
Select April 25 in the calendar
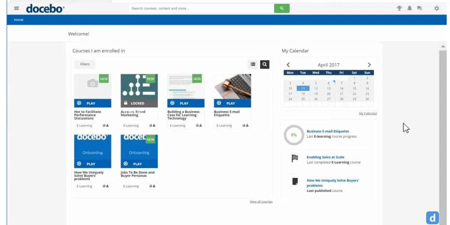(x=303, y=99)
